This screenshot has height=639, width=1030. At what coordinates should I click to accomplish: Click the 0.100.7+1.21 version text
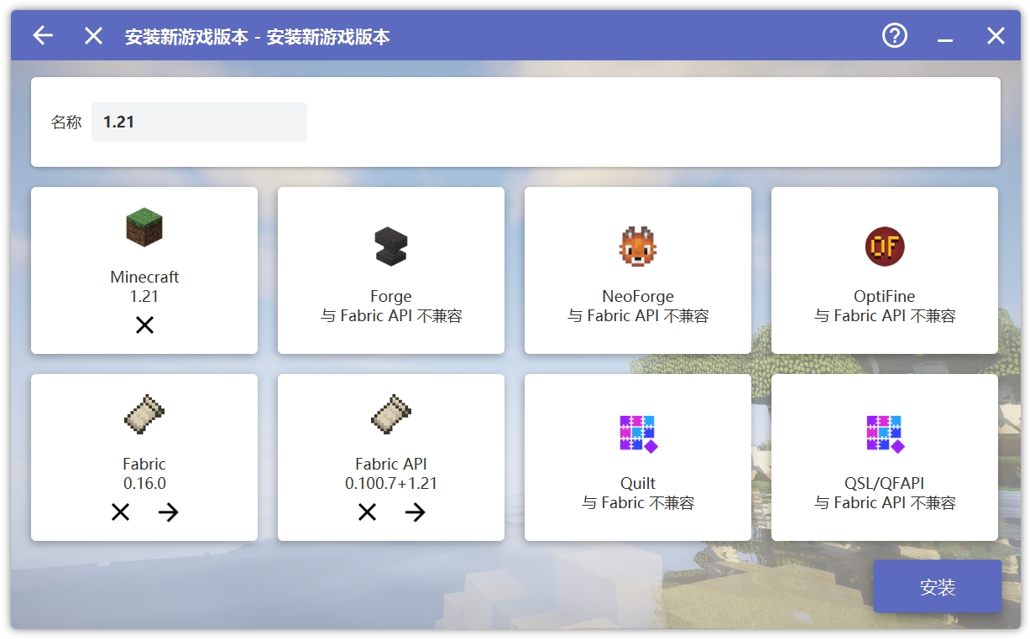coord(391,483)
